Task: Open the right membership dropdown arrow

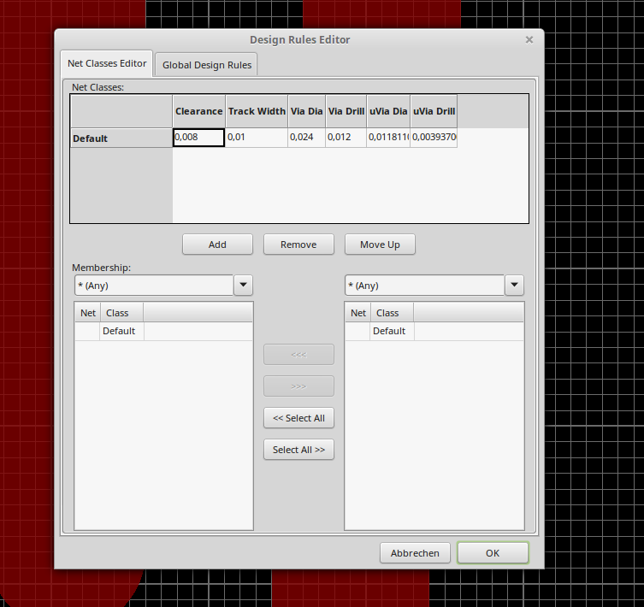Action: [514, 285]
